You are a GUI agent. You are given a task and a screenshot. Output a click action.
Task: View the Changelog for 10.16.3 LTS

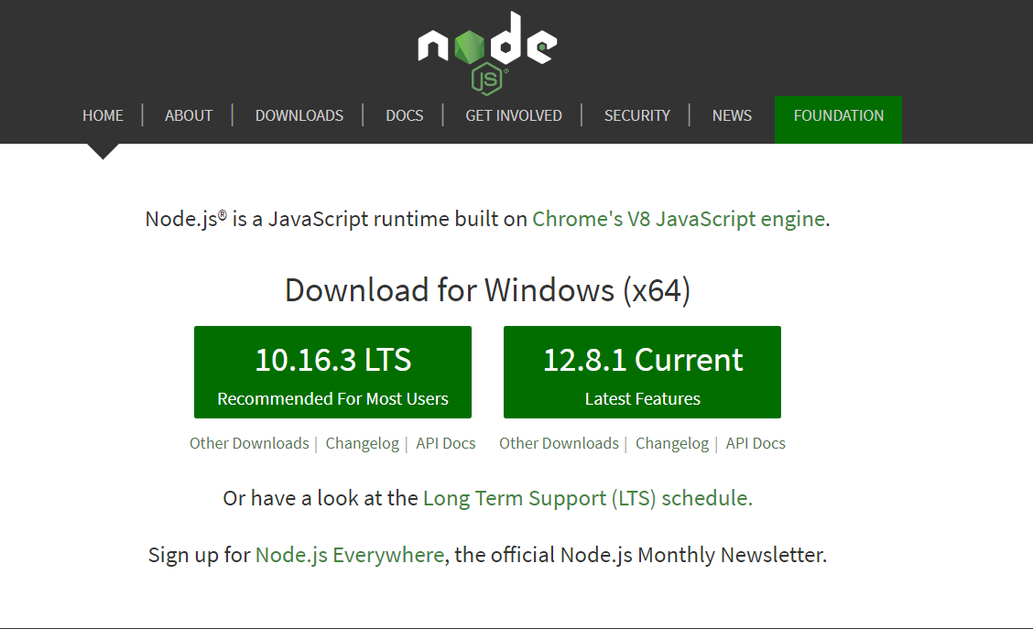pyautogui.click(x=363, y=443)
